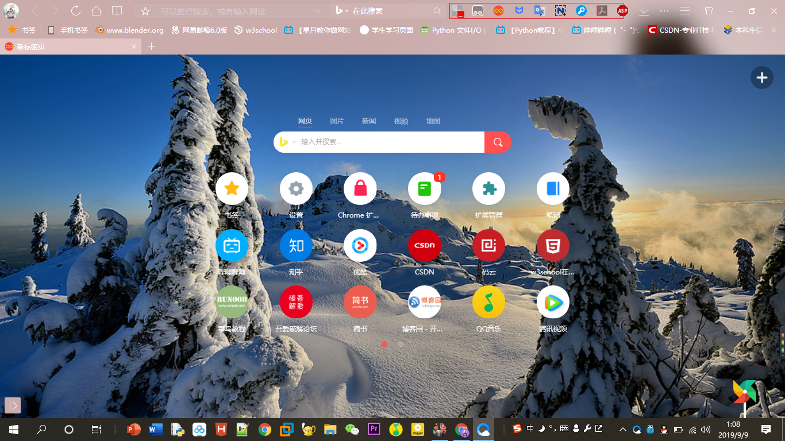This screenshot has width=785, height=441.
Task: Open the reading mode book icon
Action: (117, 11)
